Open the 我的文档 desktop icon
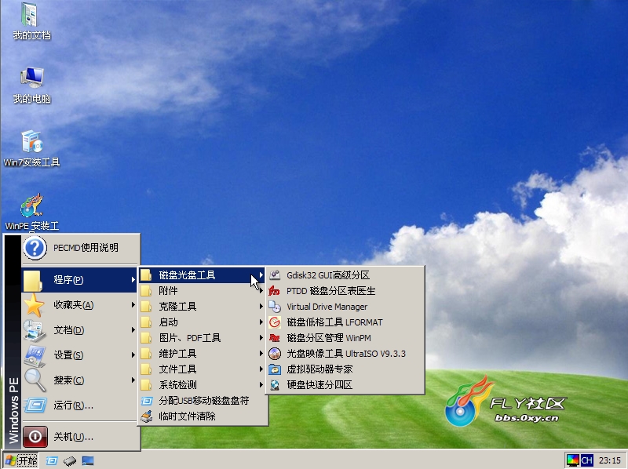Image resolution: width=628 pixels, height=469 pixels. (x=31, y=22)
